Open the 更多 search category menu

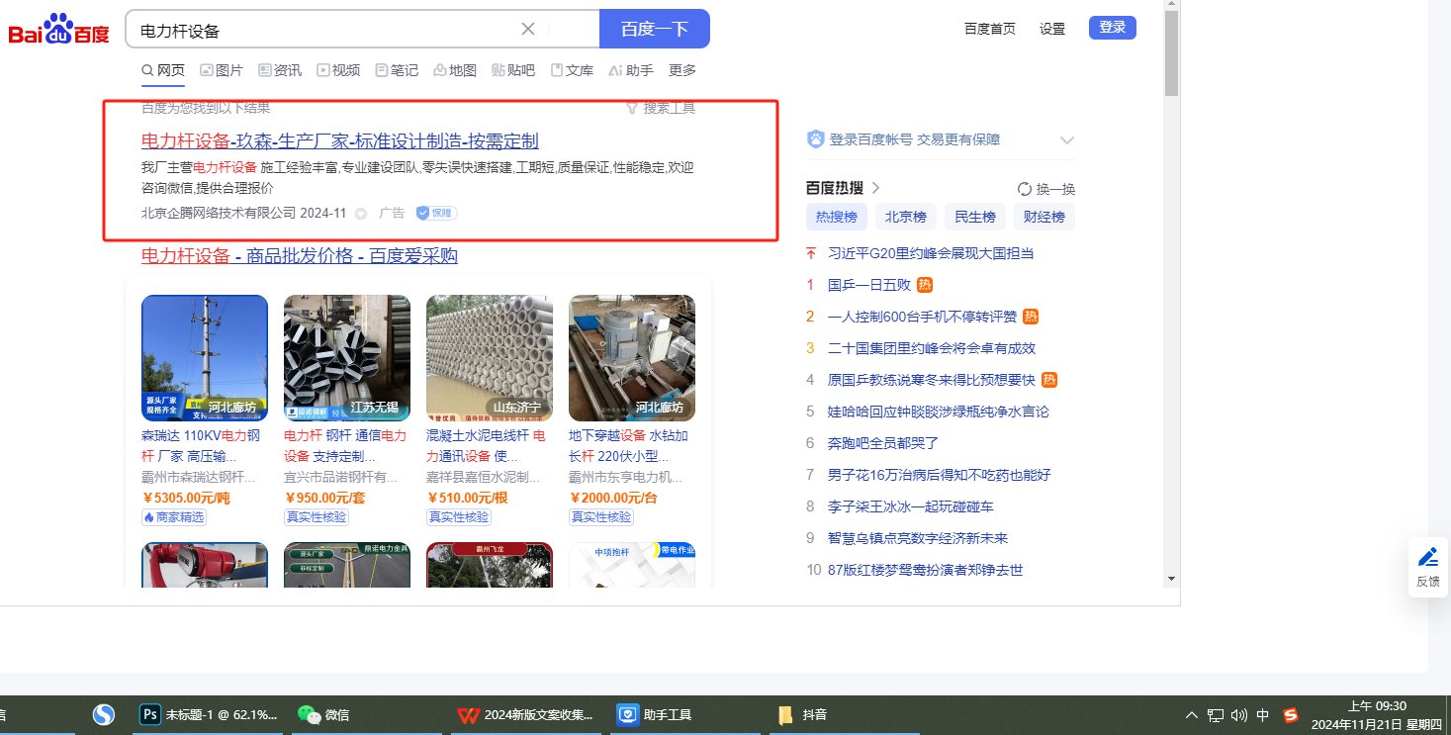pyautogui.click(x=682, y=70)
